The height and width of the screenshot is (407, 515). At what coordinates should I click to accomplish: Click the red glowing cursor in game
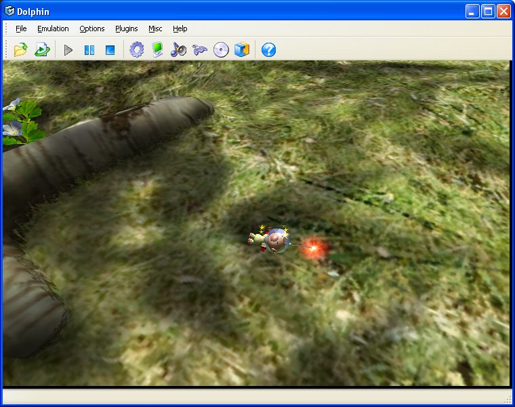(314, 248)
